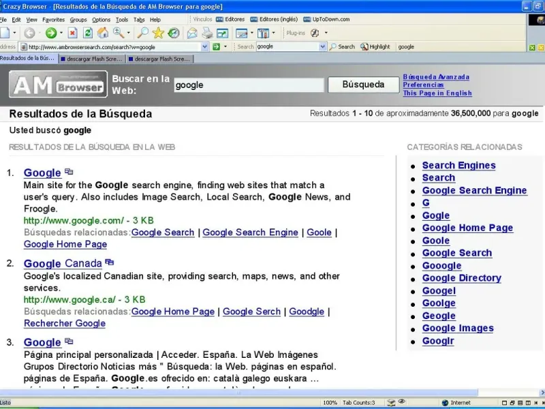Toggle full screen with the window arrow icon
Viewport: 545px width, 409px height.
(x=222, y=33)
